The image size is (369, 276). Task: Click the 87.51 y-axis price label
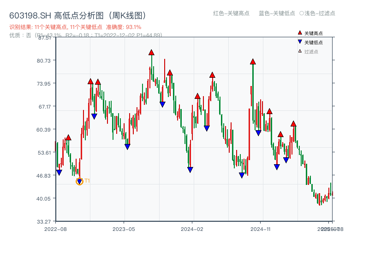pyautogui.click(x=44, y=39)
